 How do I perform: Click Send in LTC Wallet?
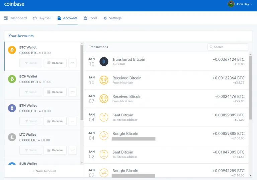(x=31, y=150)
